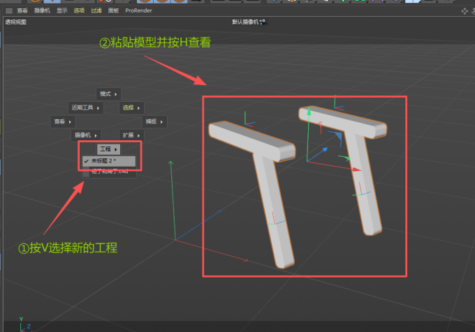Screen dimensions: 475x332
Task: Expand the 捕捉 radial menu entry
Action: 154,121
